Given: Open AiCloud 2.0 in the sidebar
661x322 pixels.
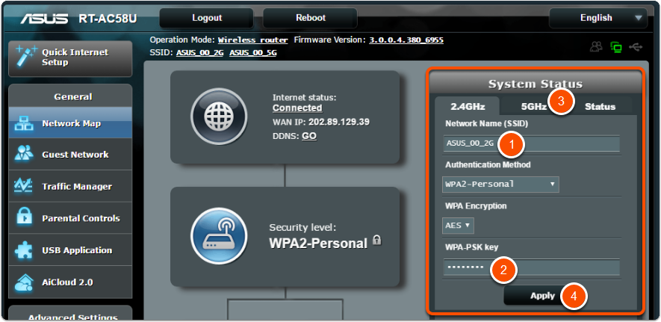Looking at the screenshot, I should (x=70, y=282).
